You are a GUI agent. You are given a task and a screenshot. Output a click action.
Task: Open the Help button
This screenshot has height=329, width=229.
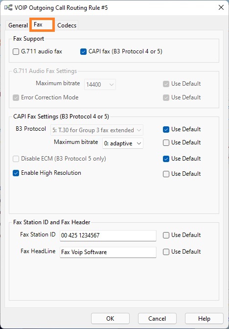point(204,319)
